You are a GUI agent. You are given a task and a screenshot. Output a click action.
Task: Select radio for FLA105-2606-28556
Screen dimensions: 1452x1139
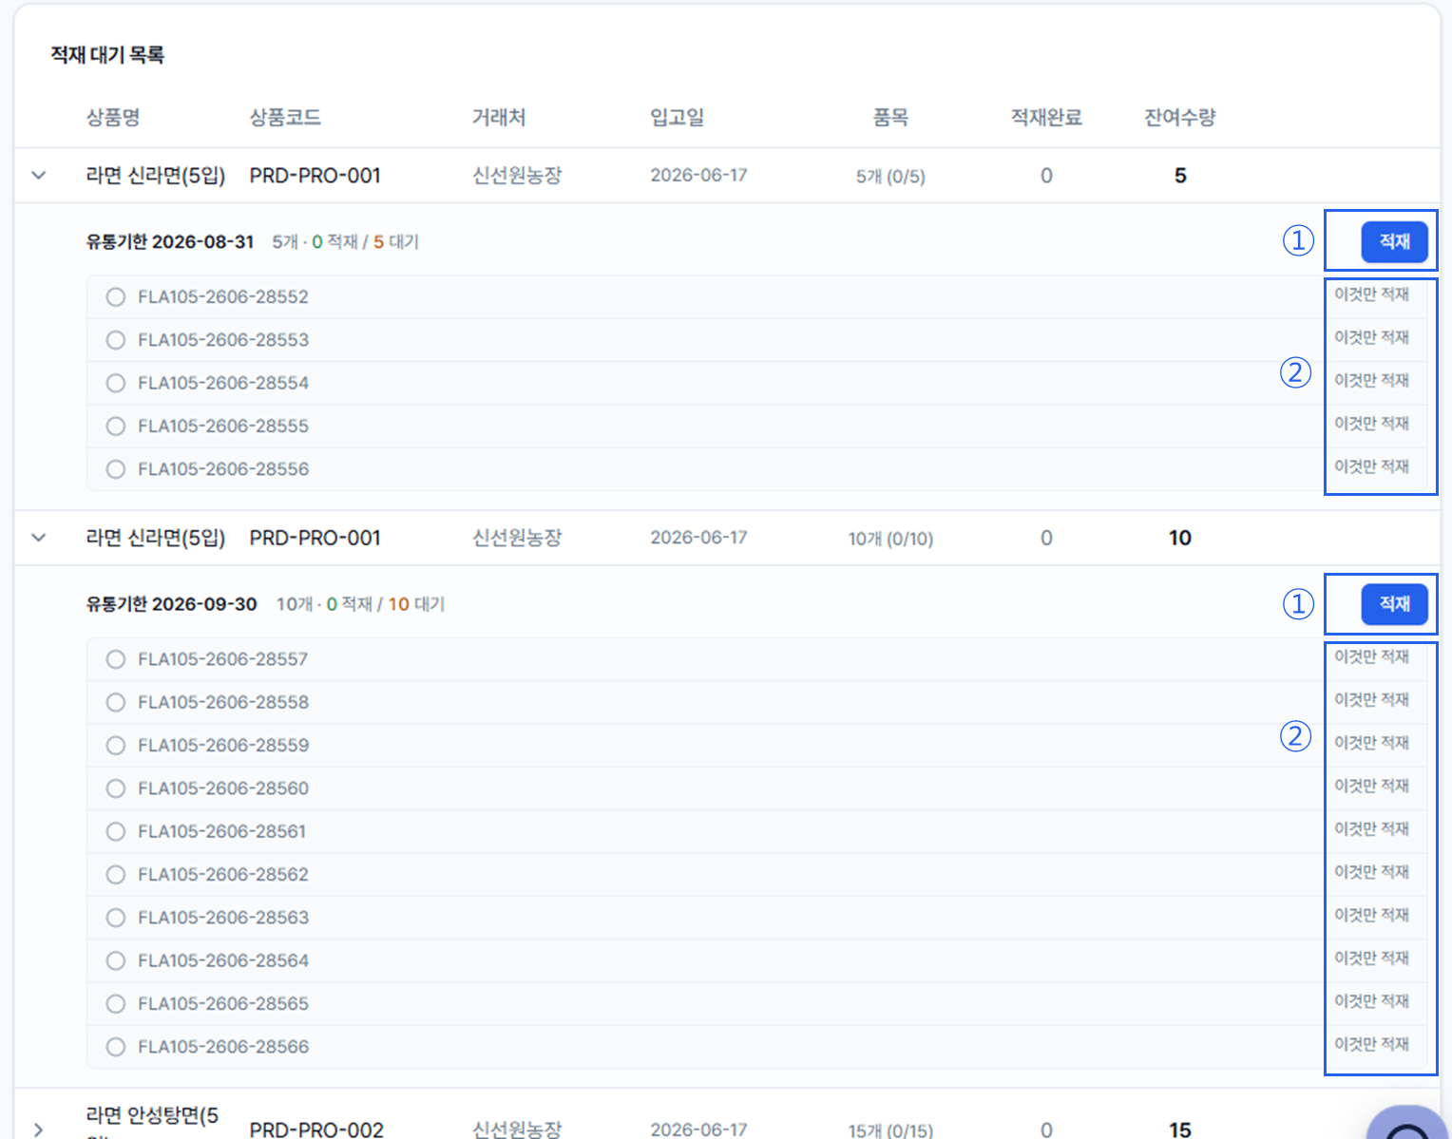pyautogui.click(x=116, y=469)
